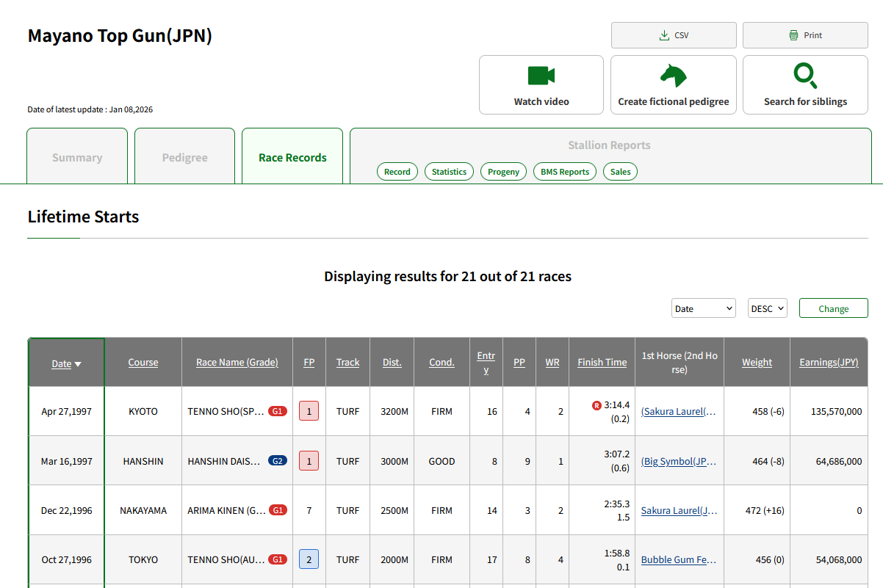Open the Watch video button
883x588 pixels.
click(x=541, y=85)
